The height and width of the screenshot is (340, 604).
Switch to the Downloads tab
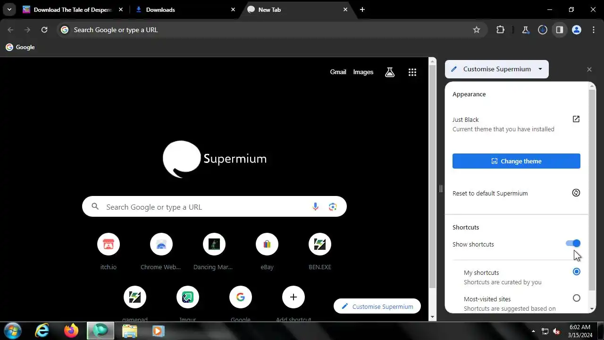tap(186, 9)
